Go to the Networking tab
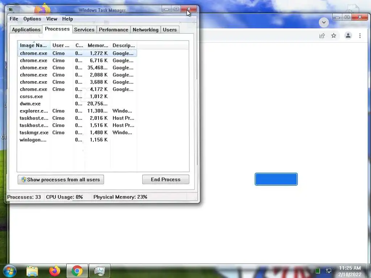The image size is (371, 278). (146, 30)
